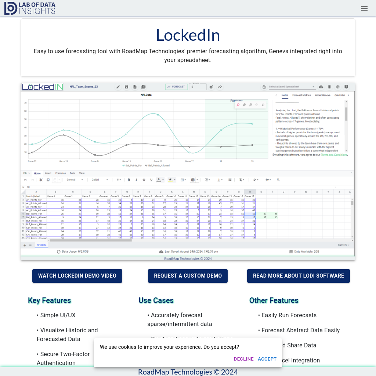
Task: Click the Periods input field showing 2
Action: tap(198, 87)
